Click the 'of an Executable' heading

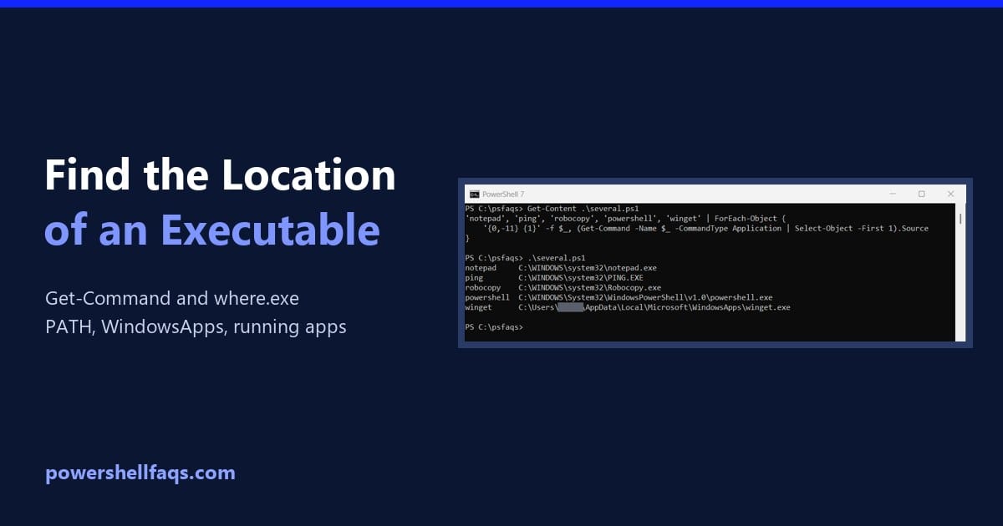tap(211, 230)
